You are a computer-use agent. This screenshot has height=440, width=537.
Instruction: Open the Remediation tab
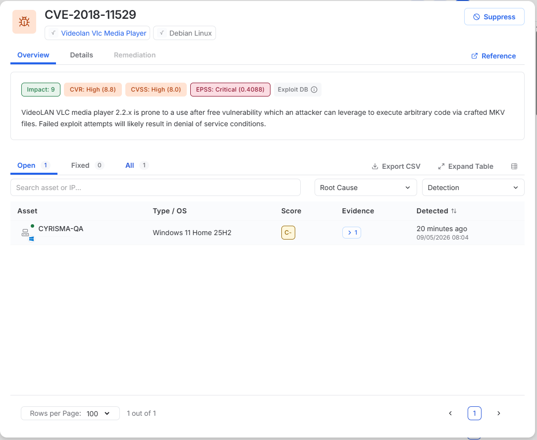[x=135, y=55]
